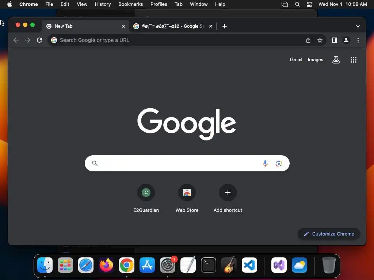Switch to the Google Search tab
This screenshot has width=374, height=280.
click(172, 26)
